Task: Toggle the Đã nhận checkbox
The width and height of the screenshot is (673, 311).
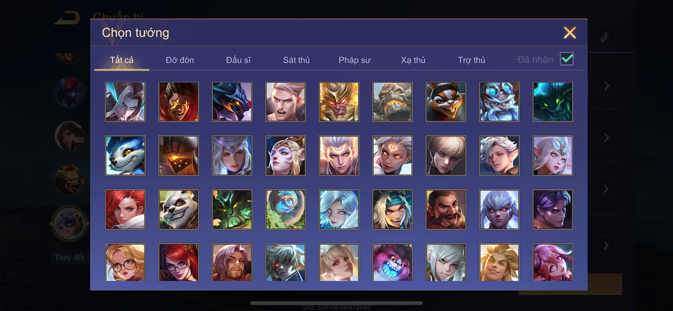Action: point(567,59)
